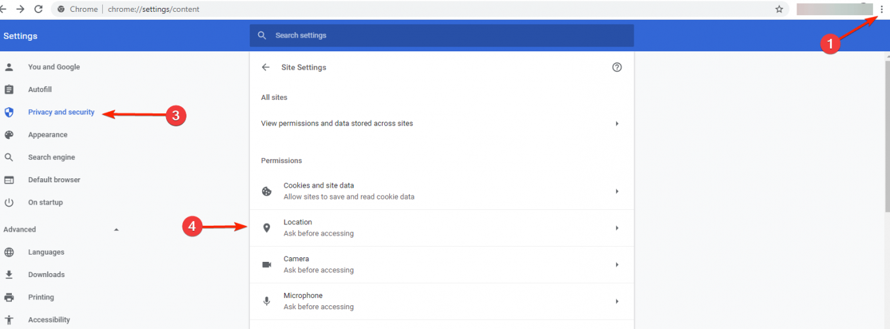Viewport: 890px width, 329px height.
Task: Open Search engine settings
Action: coord(51,157)
